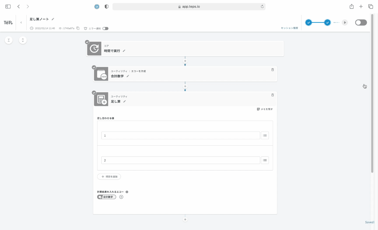Viewport: 378px width, 230px height.
Task: Open list picker for second value field
Action: coord(265,160)
